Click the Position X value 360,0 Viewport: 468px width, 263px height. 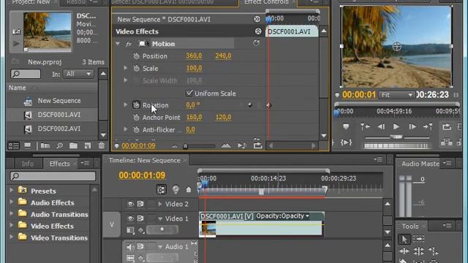pos(194,56)
